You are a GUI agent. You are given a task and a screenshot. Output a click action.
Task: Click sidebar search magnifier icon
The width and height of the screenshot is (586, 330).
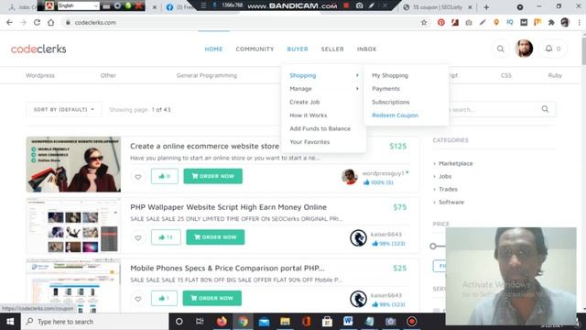546,109
